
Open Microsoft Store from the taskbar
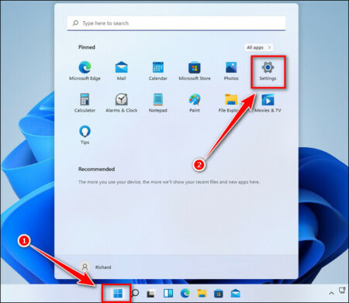point(219,294)
